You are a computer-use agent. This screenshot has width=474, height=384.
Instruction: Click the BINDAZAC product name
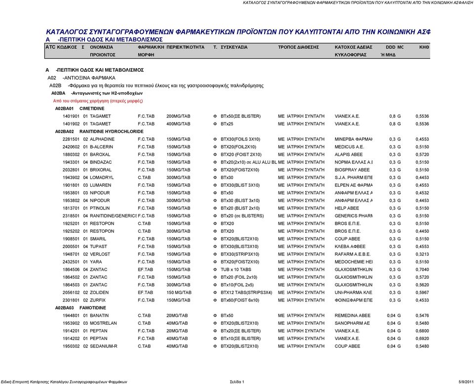[101, 162]
